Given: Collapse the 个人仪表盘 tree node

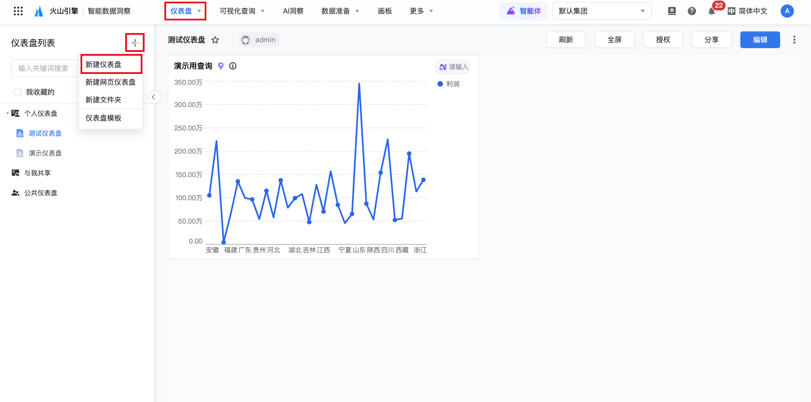Looking at the screenshot, I should pyautogui.click(x=7, y=113).
